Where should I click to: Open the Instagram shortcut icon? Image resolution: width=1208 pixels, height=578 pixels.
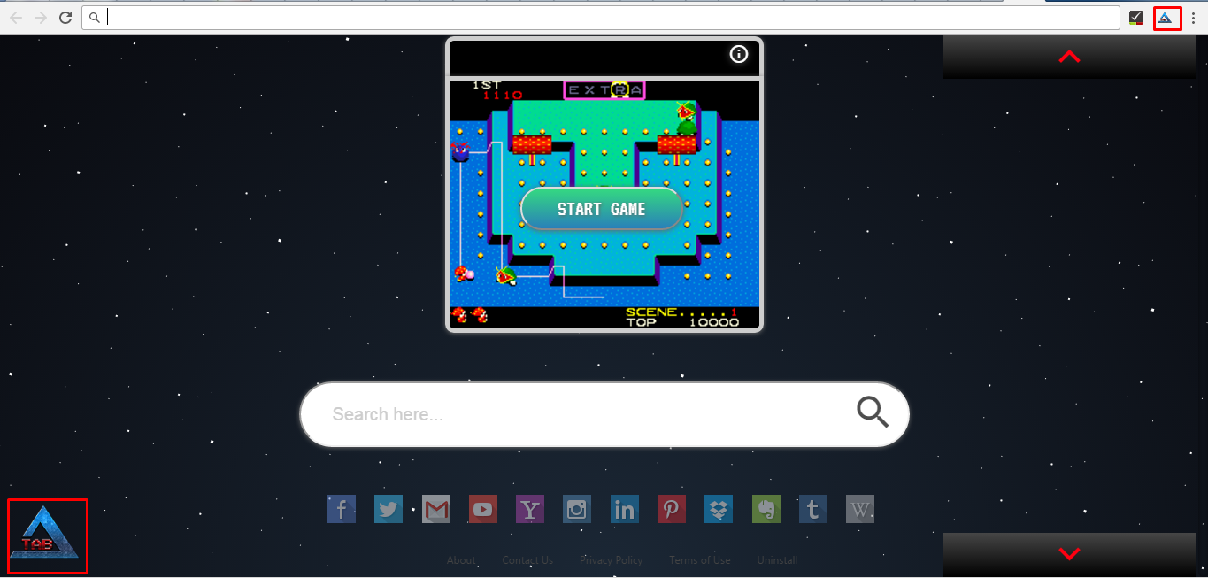tap(577, 509)
